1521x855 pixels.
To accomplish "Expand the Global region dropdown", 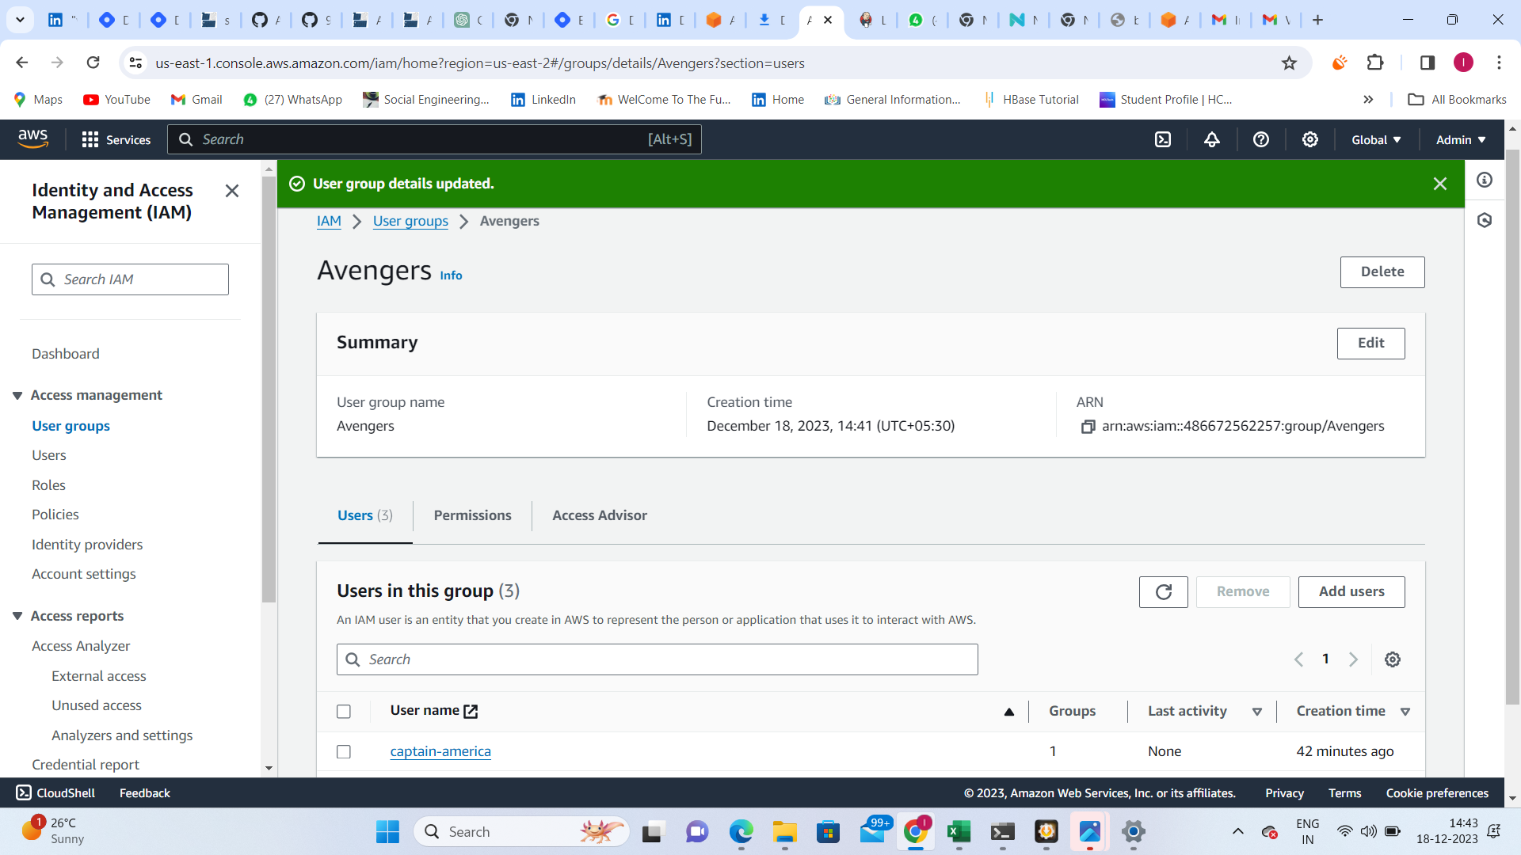I will [1376, 139].
